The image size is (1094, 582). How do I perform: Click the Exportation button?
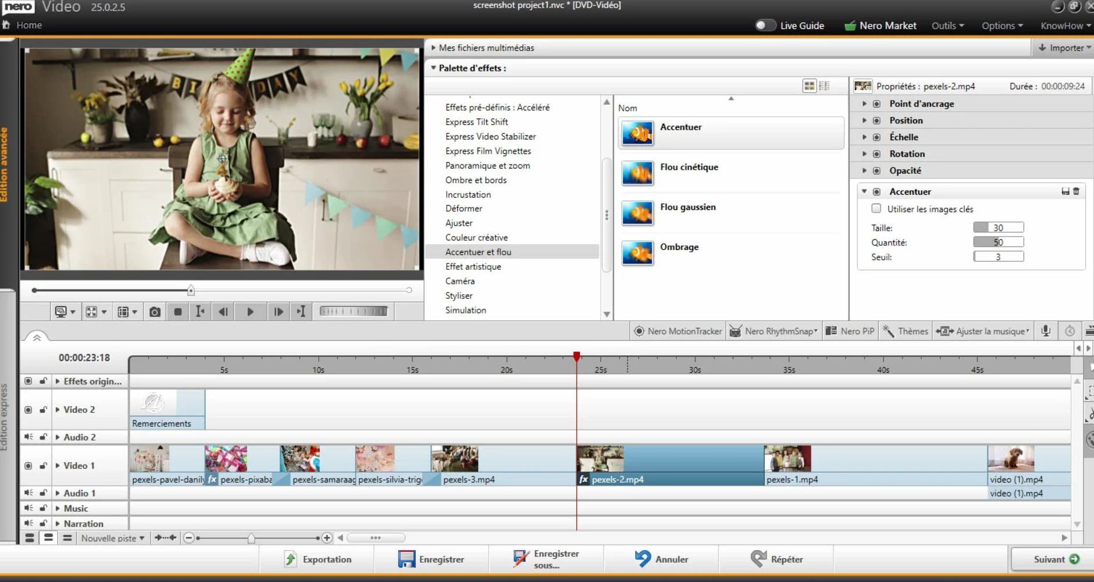tap(318, 559)
